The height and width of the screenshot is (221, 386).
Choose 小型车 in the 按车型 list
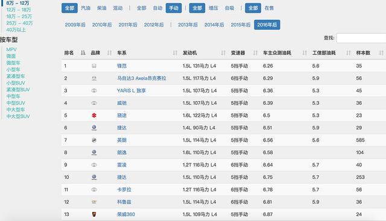pos(13,70)
